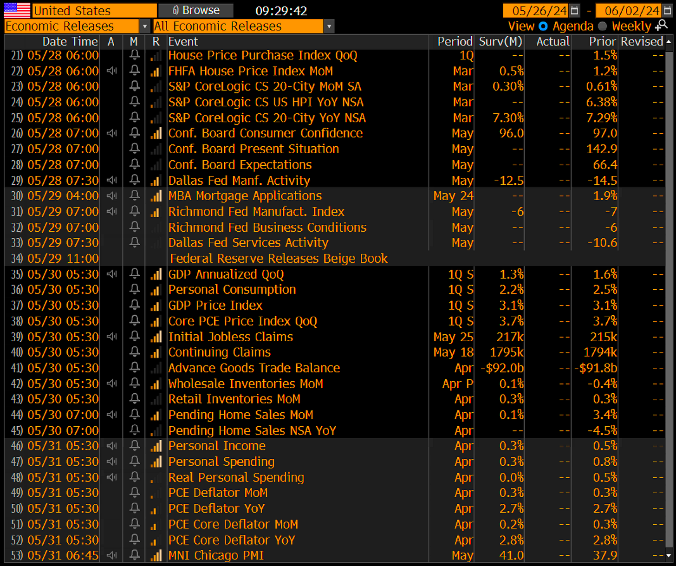The image size is (676, 566).
Task: Click the bell alert icon for FHFA House Price Index MoM
Action: coord(135,71)
